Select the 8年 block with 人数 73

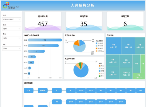114,46
